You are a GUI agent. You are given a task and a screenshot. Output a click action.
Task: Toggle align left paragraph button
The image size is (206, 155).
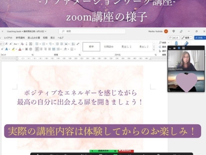(37, 49)
